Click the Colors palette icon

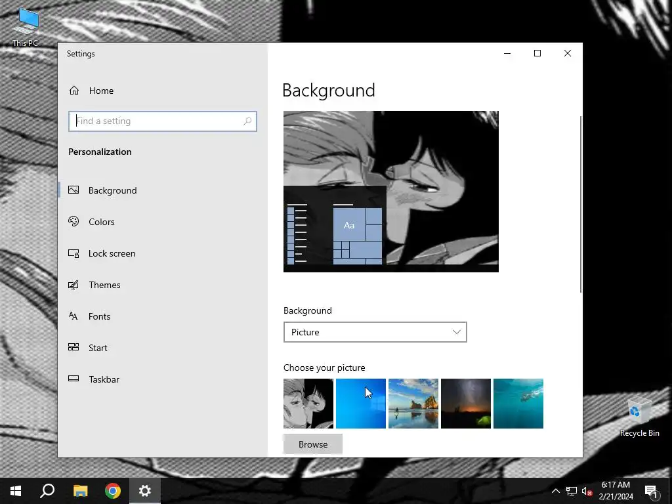tap(73, 222)
